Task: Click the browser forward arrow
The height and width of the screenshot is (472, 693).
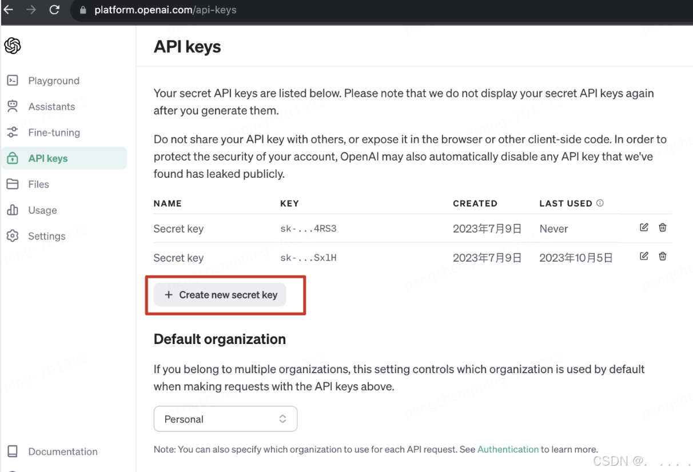Action: click(31, 10)
